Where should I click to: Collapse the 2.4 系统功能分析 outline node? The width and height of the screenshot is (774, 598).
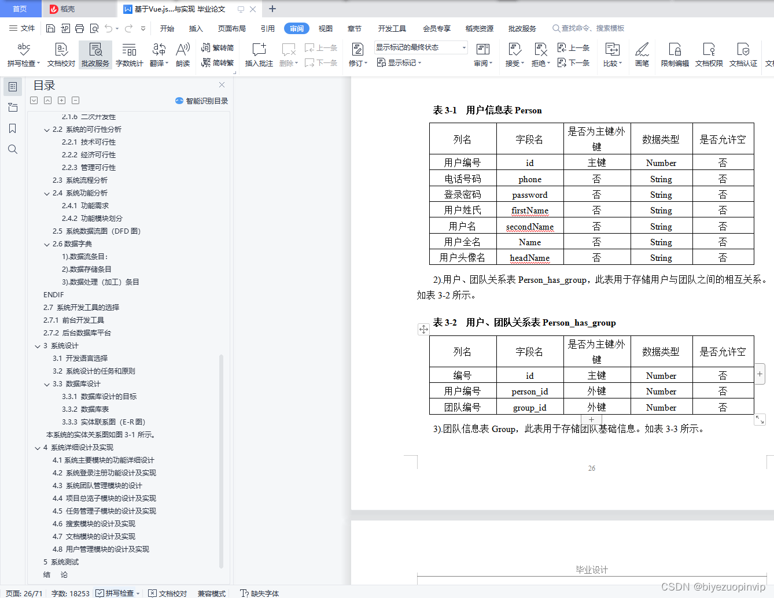click(47, 194)
